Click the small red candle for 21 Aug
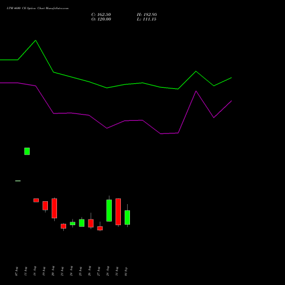Image resolution: width=285 pixels, height=285 pixels. click(63, 226)
